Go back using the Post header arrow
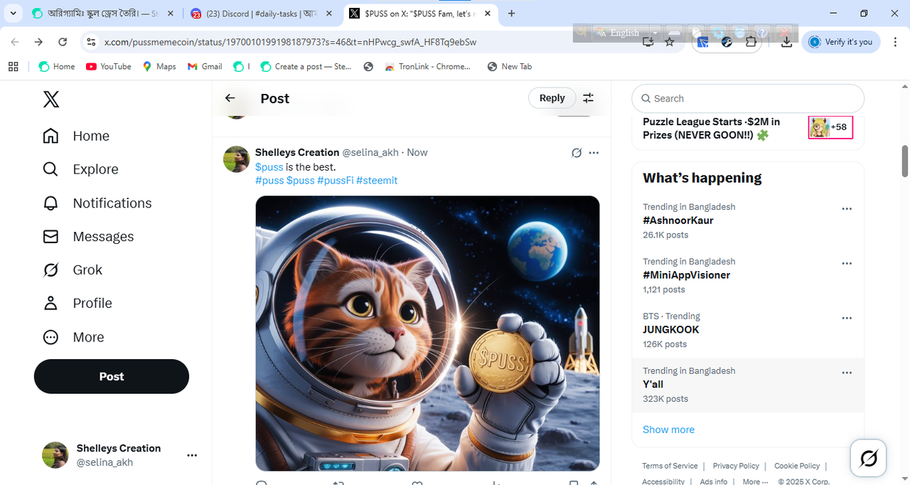Viewport: 910px width, 485px height. [230, 98]
